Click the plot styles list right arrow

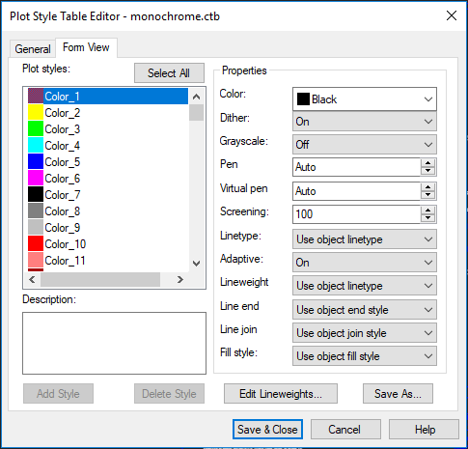[x=180, y=279]
